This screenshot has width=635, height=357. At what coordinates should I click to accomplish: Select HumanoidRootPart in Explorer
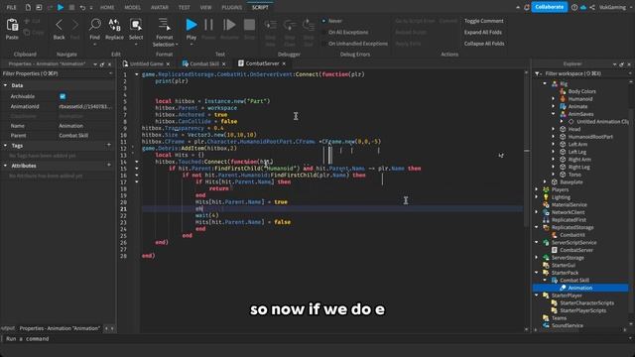coord(590,137)
